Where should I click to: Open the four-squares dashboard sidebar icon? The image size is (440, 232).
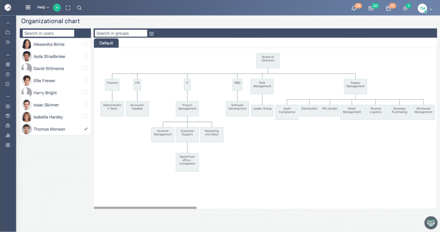point(8,64)
